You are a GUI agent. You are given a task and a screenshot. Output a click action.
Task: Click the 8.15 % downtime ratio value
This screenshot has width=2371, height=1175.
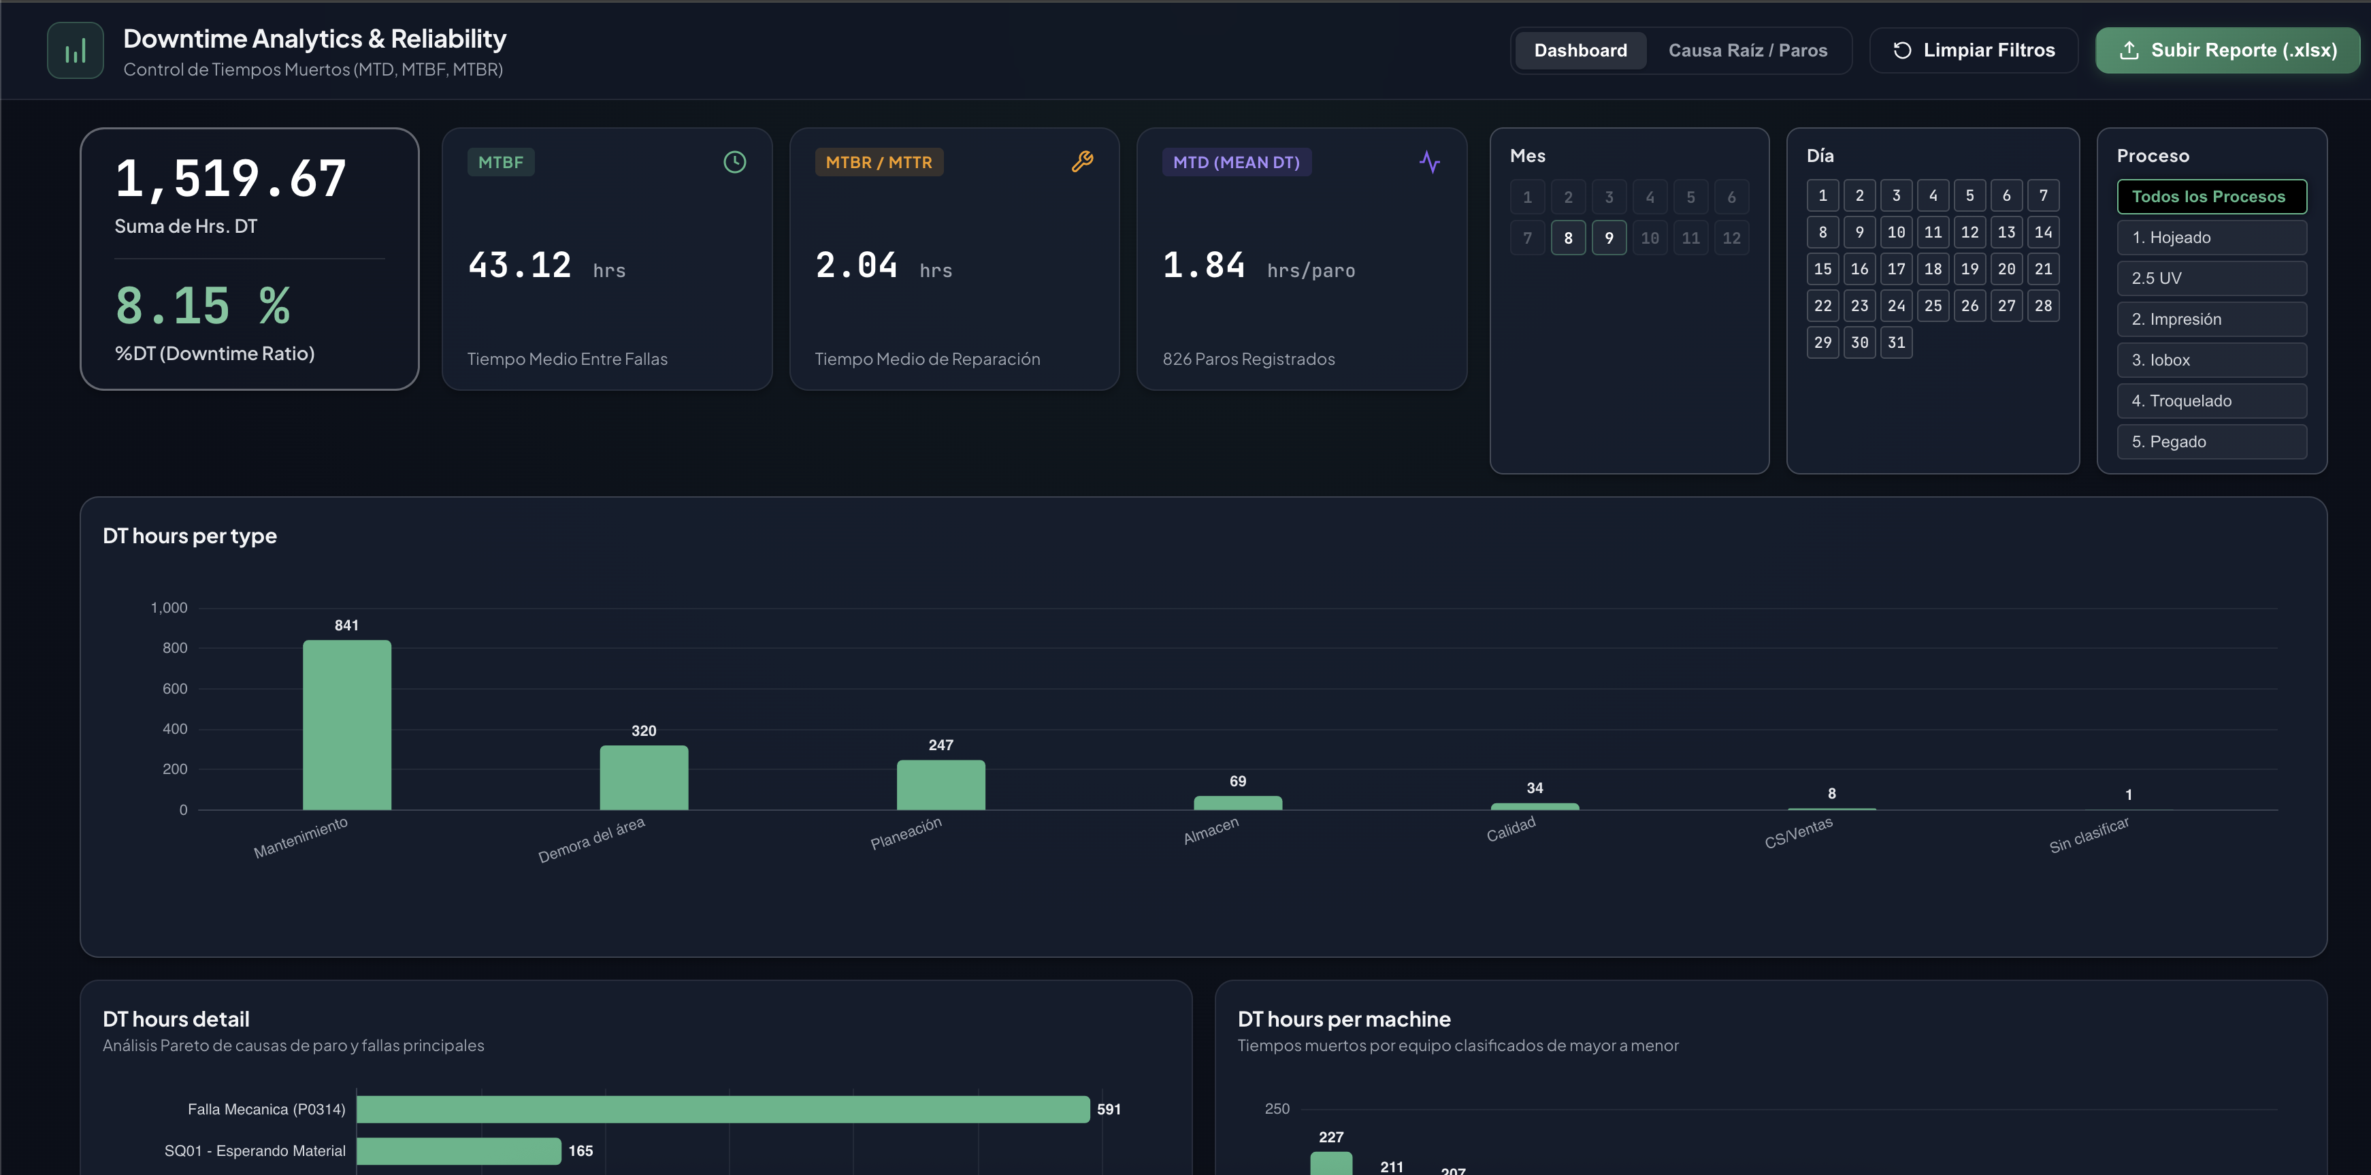[203, 306]
